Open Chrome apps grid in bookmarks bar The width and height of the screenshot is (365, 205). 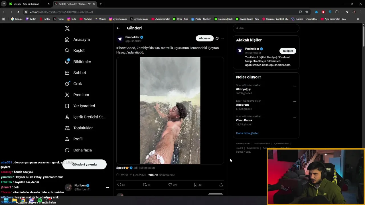[4, 19]
